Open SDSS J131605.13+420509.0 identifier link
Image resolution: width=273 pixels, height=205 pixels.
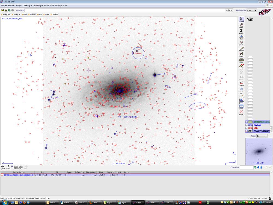point(19,175)
